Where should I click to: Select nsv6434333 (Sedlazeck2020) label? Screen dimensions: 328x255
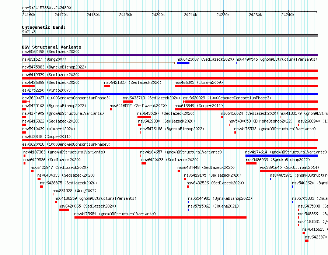point(66,175)
